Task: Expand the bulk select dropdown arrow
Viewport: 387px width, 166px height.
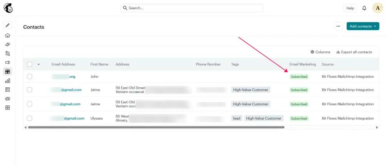Action: click(x=39, y=64)
